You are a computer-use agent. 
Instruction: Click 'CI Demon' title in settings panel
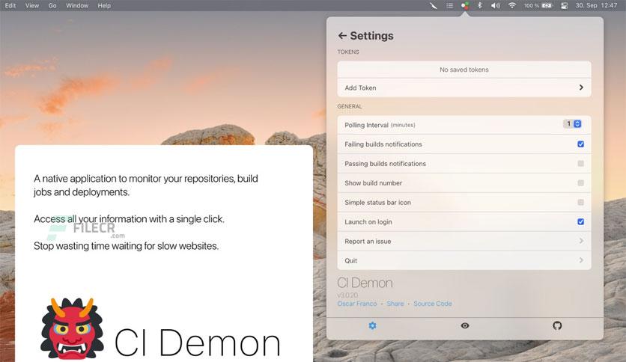pos(365,283)
